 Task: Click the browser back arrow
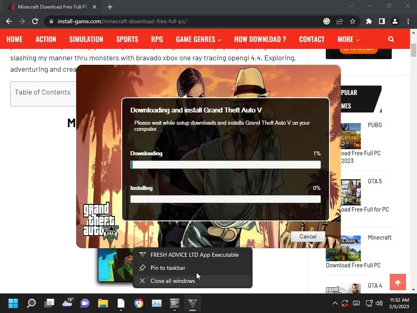(9, 21)
